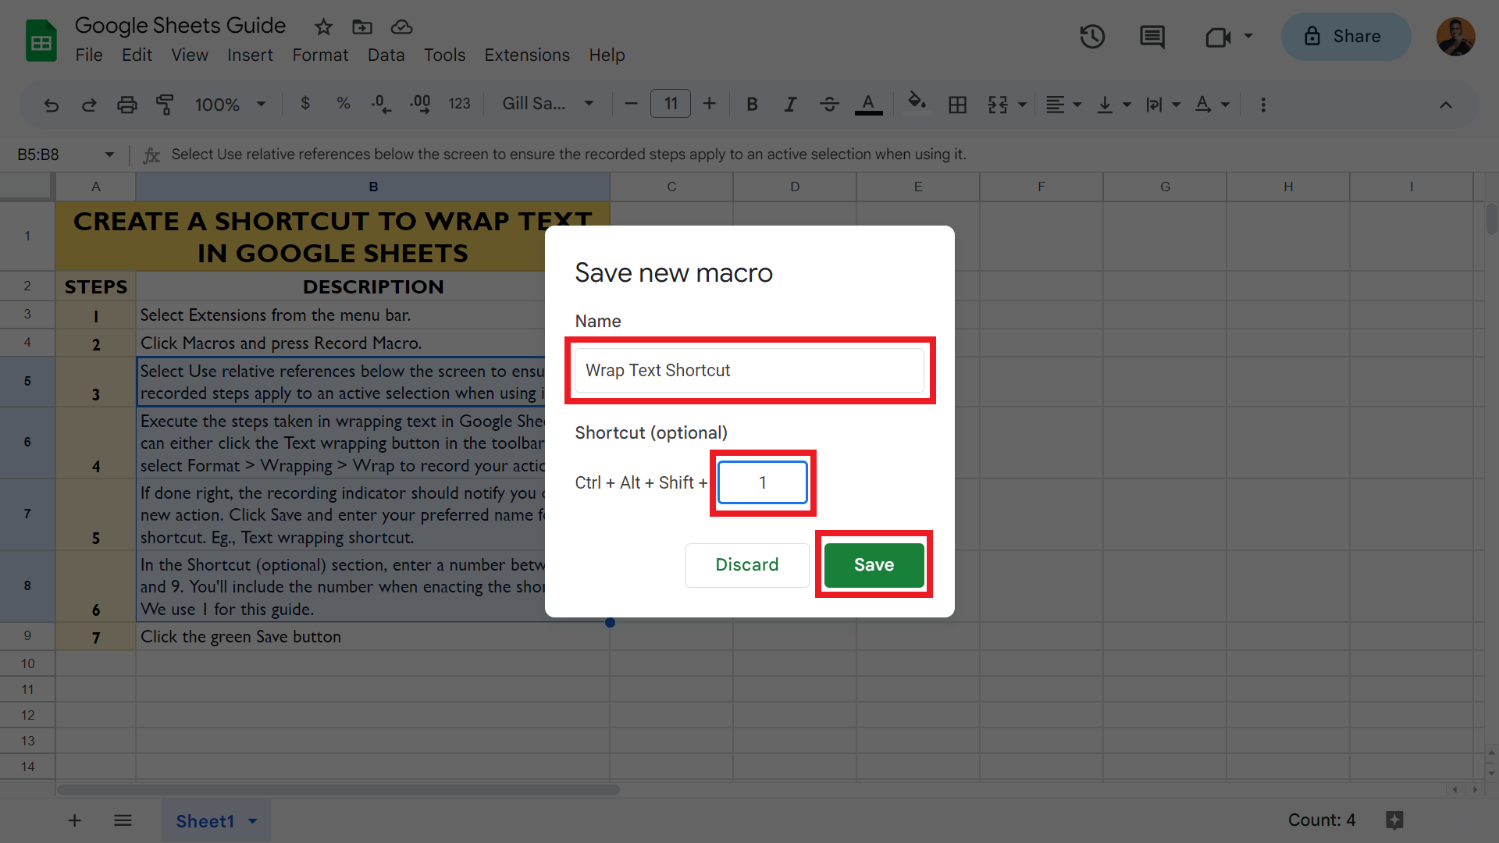Save the new macro

click(x=874, y=564)
